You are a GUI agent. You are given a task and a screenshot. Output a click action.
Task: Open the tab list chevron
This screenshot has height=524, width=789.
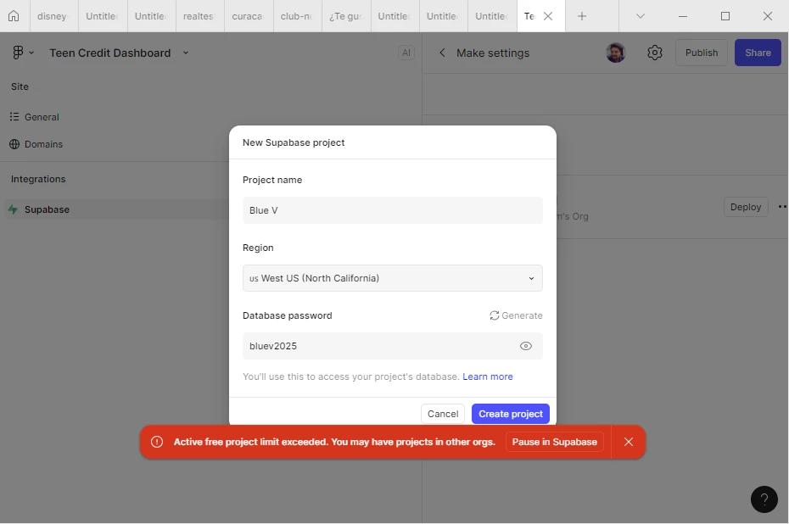640,16
